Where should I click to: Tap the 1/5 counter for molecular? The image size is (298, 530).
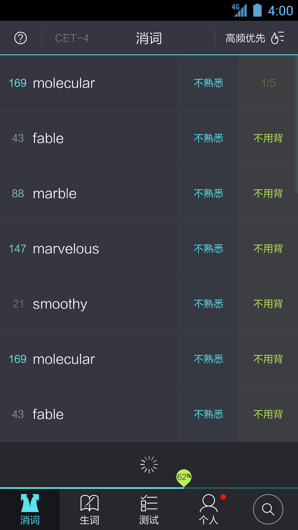pyautogui.click(x=268, y=83)
